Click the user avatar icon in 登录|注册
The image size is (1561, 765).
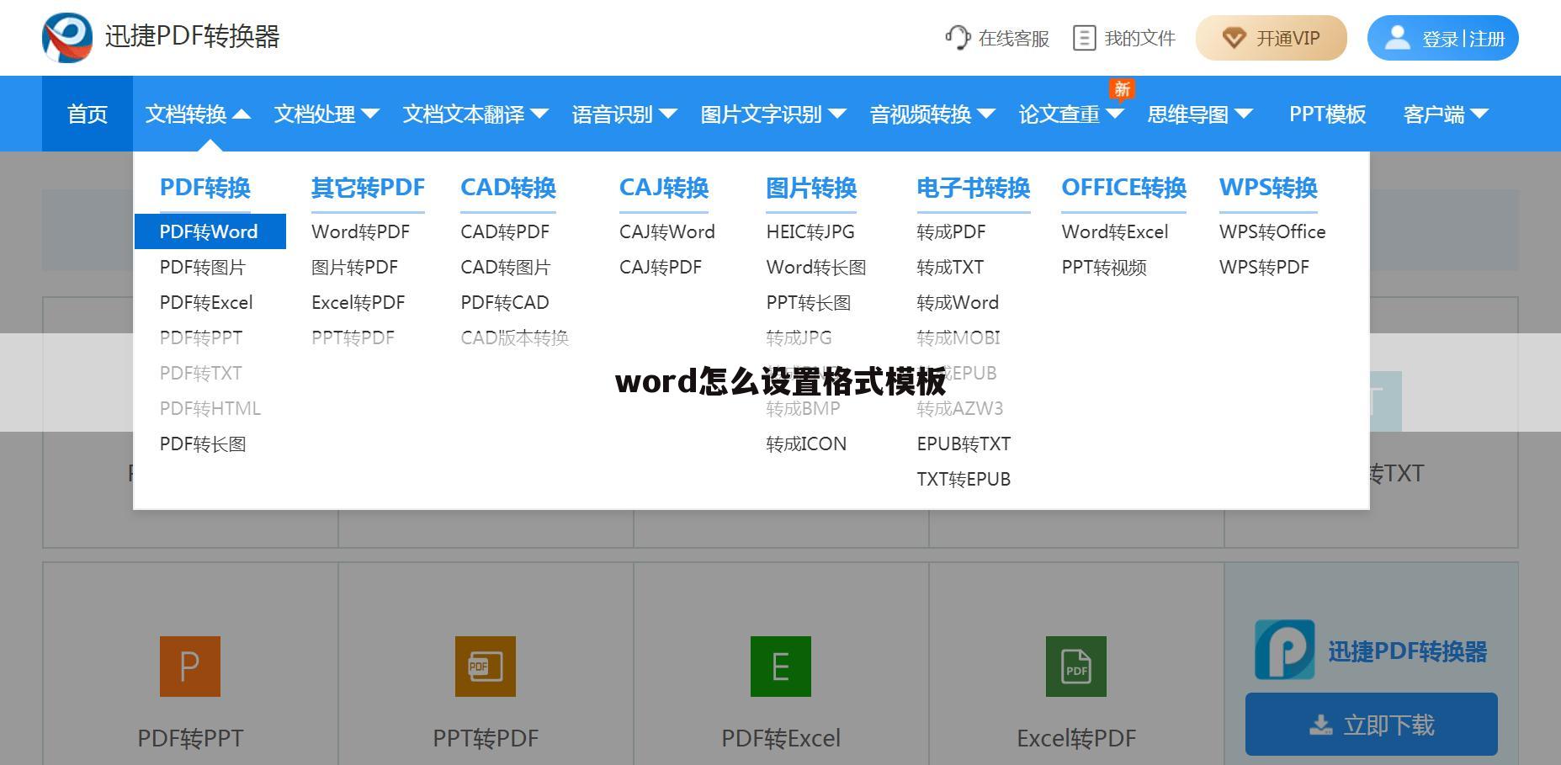click(1397, 38)
